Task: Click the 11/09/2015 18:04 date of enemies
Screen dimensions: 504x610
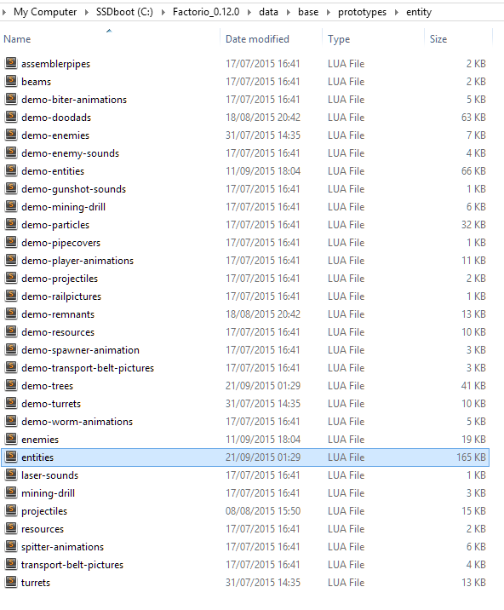Action: tap(263, 440)
